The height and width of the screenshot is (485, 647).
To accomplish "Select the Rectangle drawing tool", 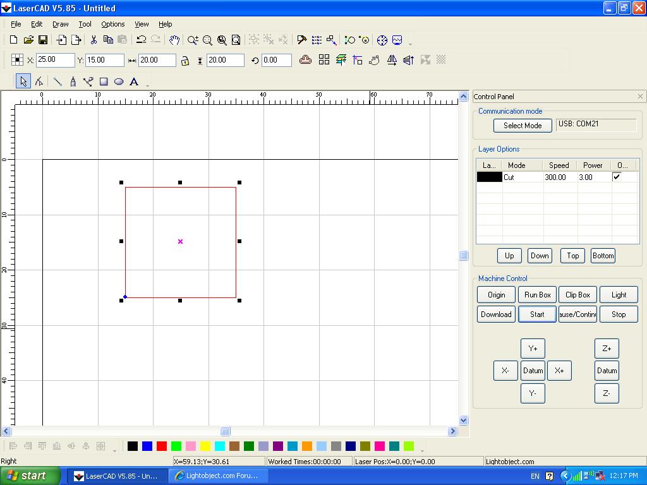I will 104,81.
